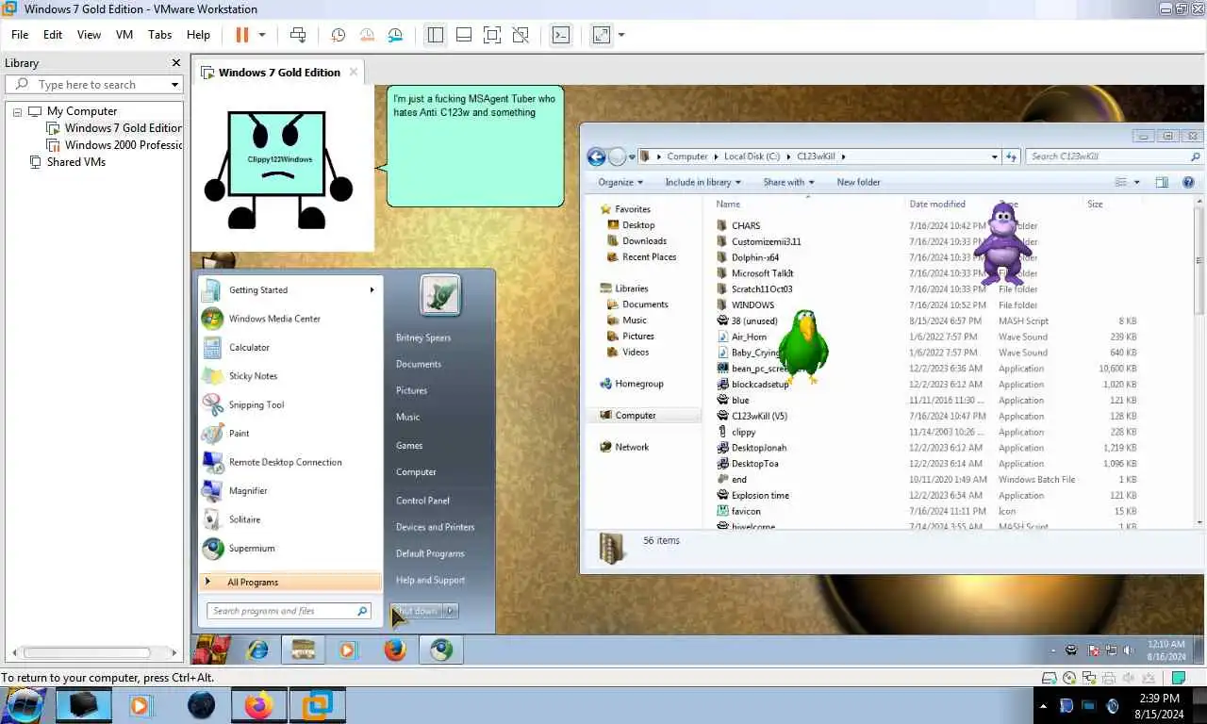Open the Organize dropdown in Explorer
Screen dimensions: 1207x724
pyautogui.click(x=620, y=182)
